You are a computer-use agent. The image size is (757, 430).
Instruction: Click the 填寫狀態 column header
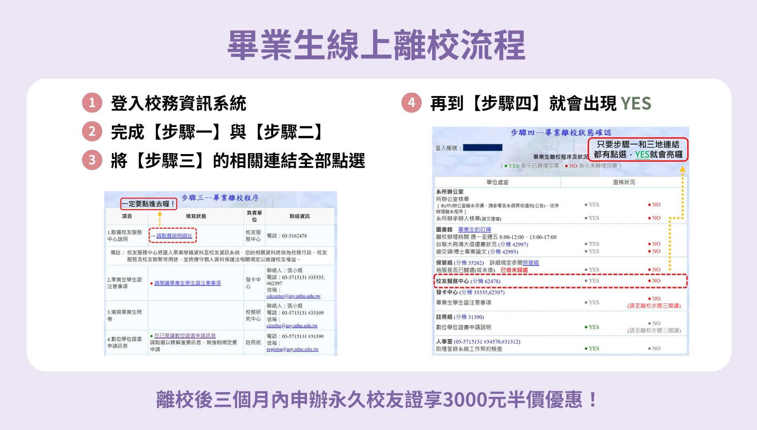[x=196, y=216]
